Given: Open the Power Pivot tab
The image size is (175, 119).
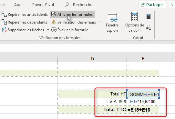Looking at the screenshot, I should 43,5.
